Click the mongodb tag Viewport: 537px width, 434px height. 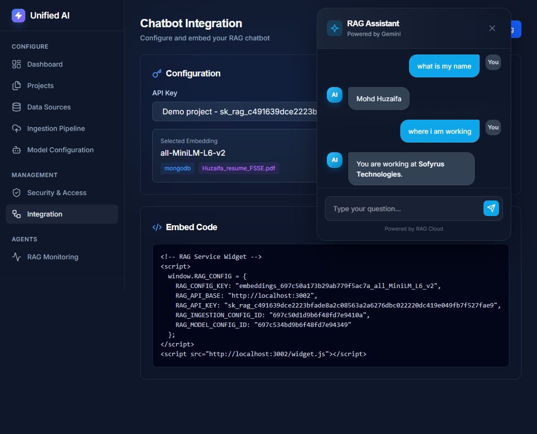(178, 168)
